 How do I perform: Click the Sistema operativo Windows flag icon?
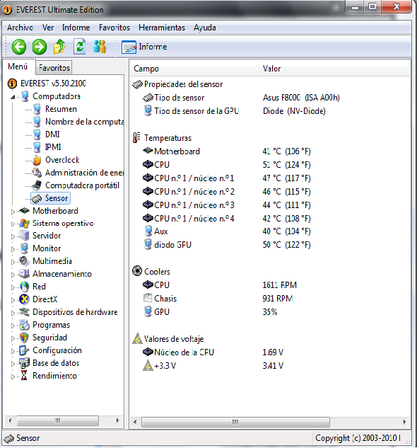pyautogui.click(x=24, y=223)
